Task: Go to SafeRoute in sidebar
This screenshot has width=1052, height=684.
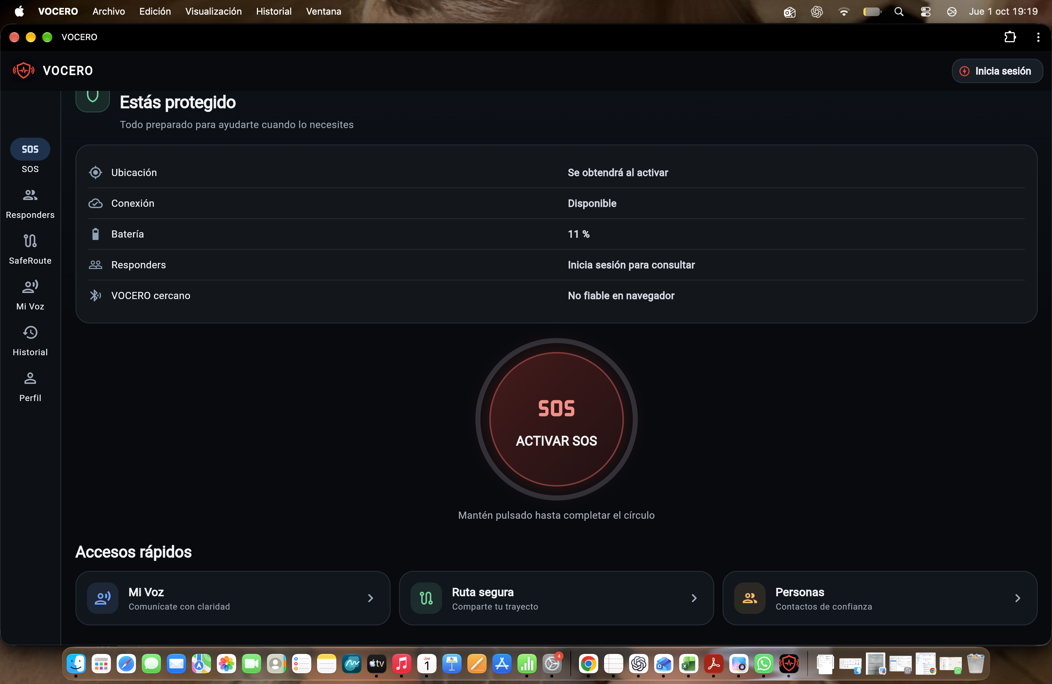Action: pyautogui.click(x=30, y=250)
